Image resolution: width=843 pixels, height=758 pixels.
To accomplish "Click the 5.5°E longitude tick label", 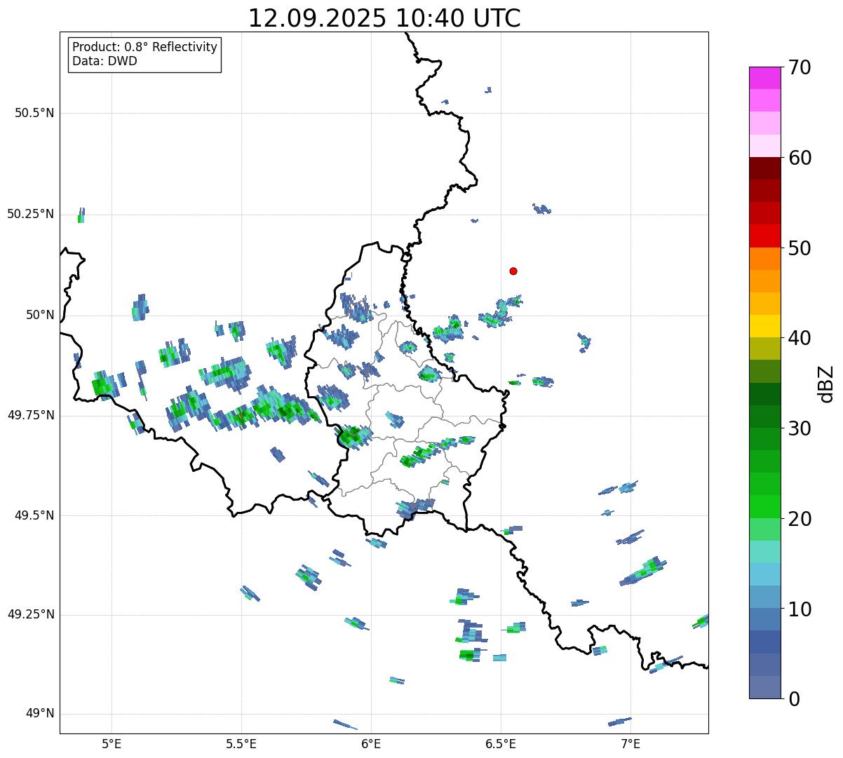I will (241, 743).
